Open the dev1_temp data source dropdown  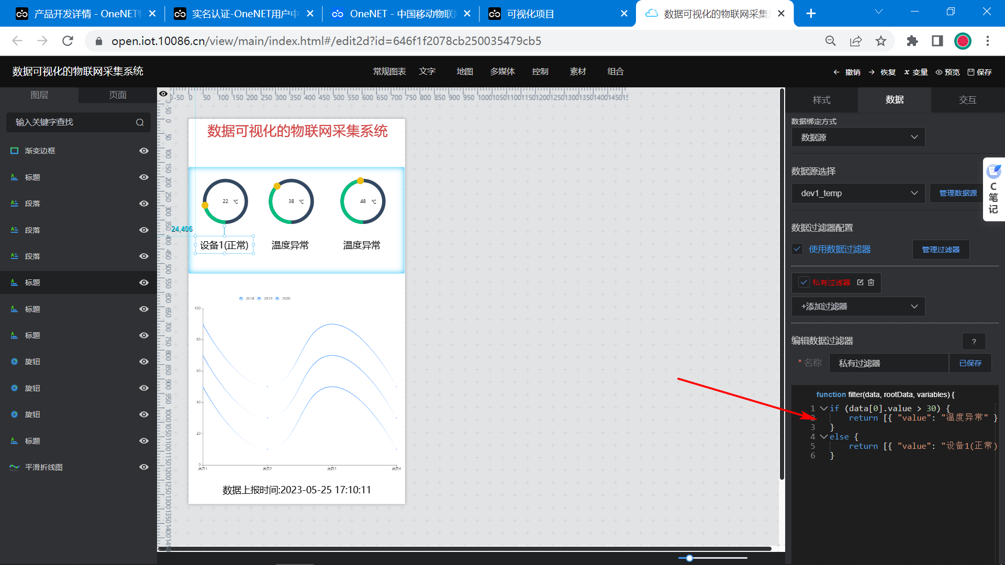[858, 194]
